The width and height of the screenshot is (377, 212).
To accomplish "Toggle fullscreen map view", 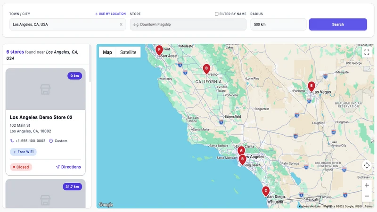I will [367, 52].
